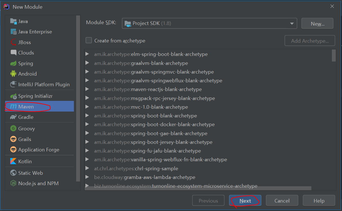Expand graalvm-springmvc-blank-archetype node

[x=87, y=72]
